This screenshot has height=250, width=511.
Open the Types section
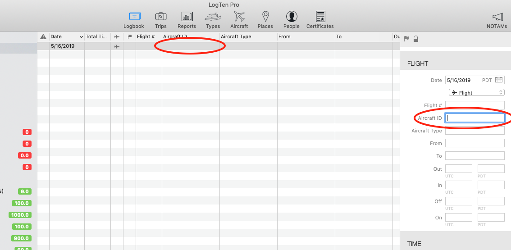click(213, 20)
